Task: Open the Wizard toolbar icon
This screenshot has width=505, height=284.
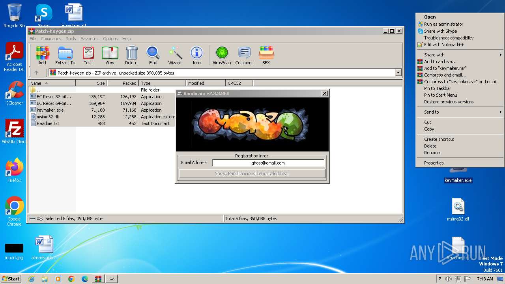Action: pyautogui.click(x=175, y=55)
